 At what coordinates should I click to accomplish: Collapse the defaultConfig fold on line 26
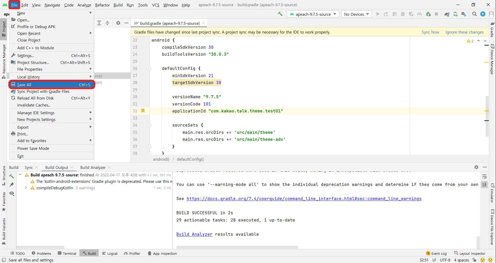coord(149,69)
